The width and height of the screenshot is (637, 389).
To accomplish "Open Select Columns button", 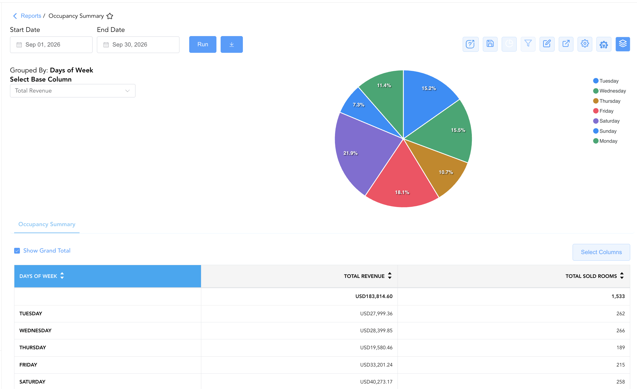I will coord(601,252).
